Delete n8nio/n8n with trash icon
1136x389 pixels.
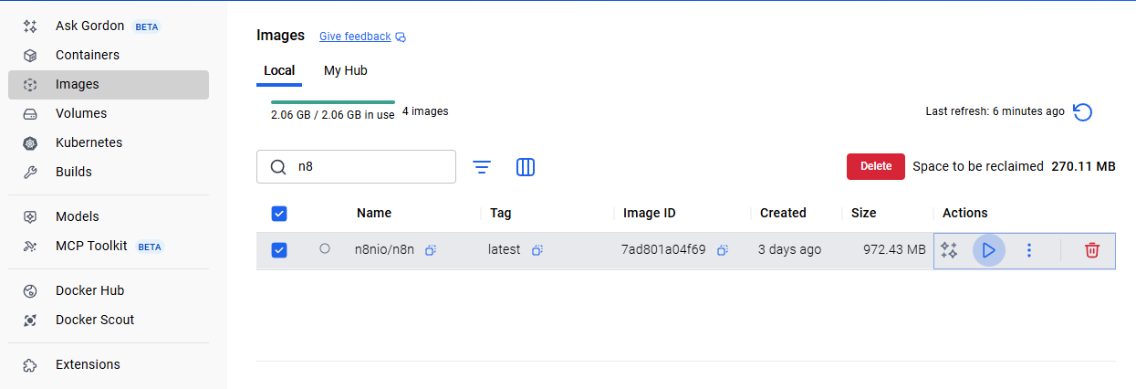click(x=1092, y=250)
